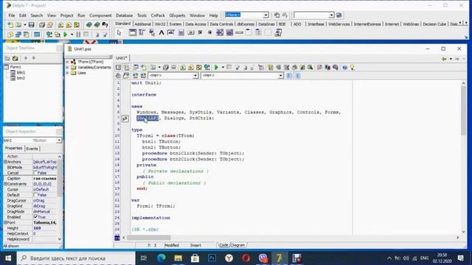
Task: Click the Caption property value field
Action: point(44,178)
